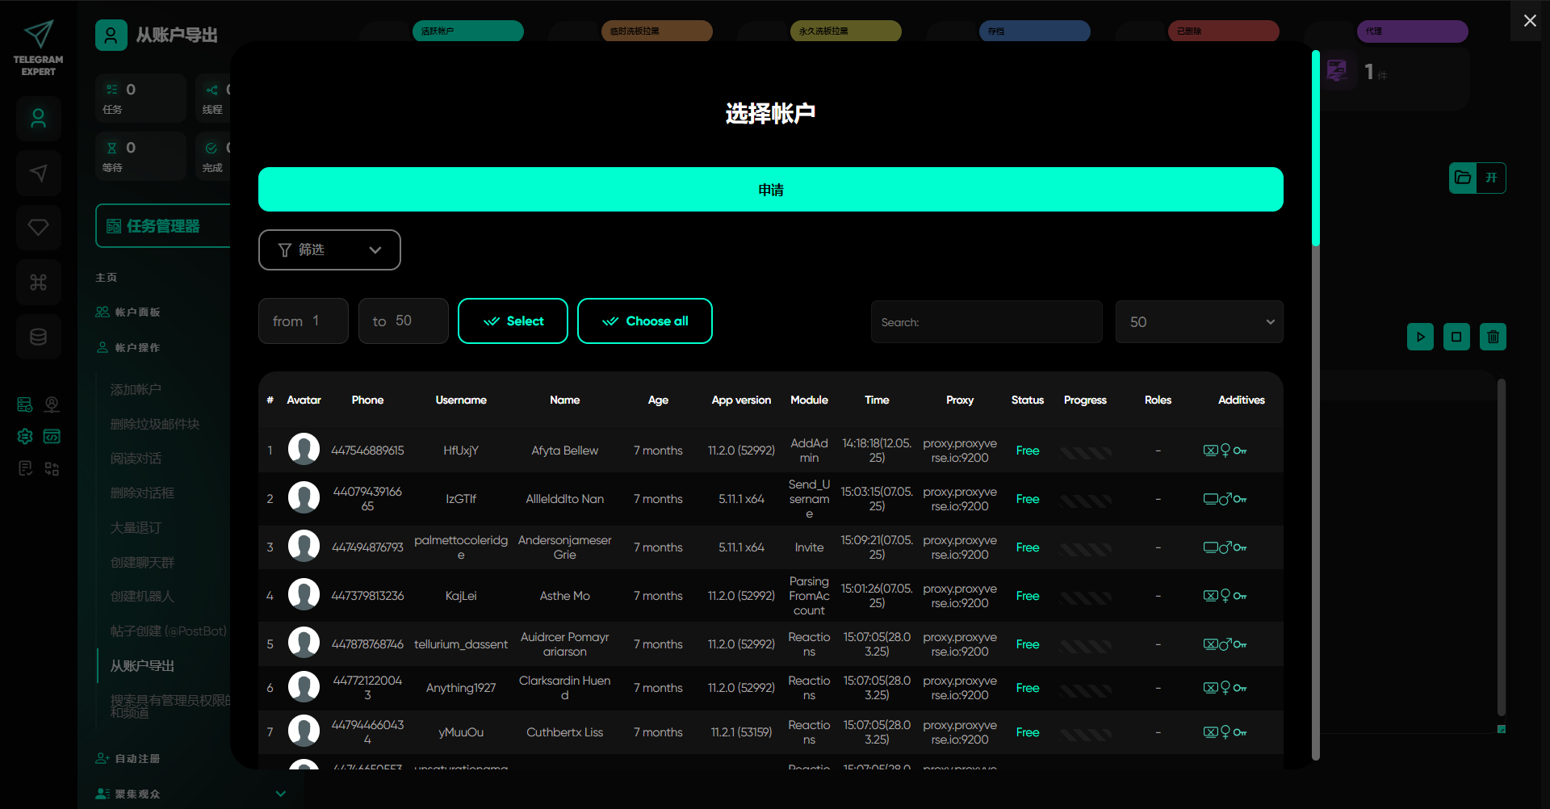Click the open folder icon
Image resolution: width=1550 pixels, height=809 pixels.
click(1463, 178)
